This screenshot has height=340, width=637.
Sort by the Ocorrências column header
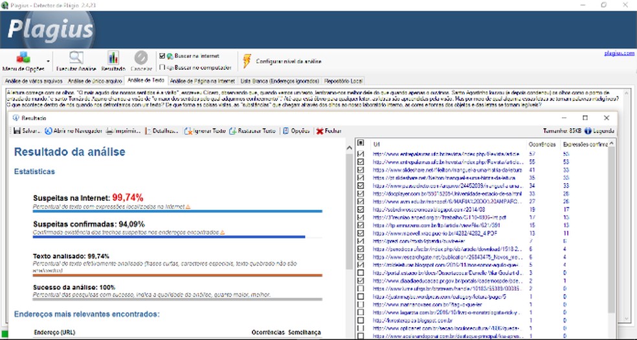[542, 144]
